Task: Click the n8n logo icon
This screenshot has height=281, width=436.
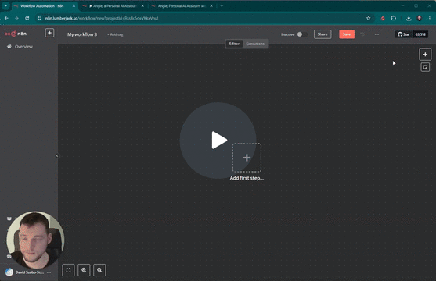Action: click(x=10, y=34)
